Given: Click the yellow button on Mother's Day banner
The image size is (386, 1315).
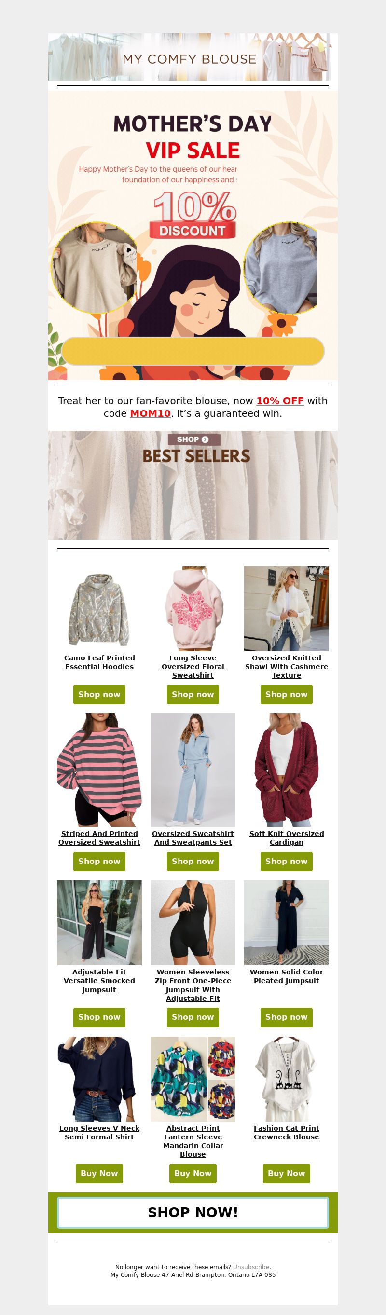Looking at the screenshot, I should pos(193,351).
